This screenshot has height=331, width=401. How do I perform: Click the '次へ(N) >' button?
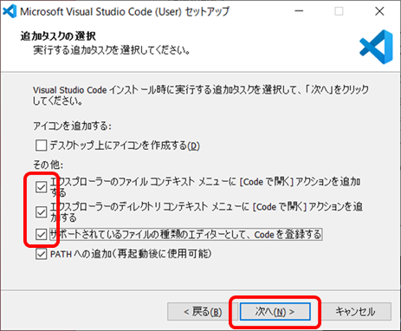click(x=275, y=311)
